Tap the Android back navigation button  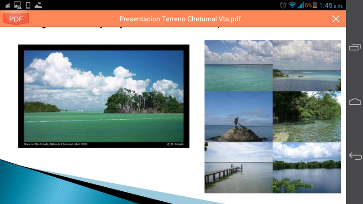point(354,156)
